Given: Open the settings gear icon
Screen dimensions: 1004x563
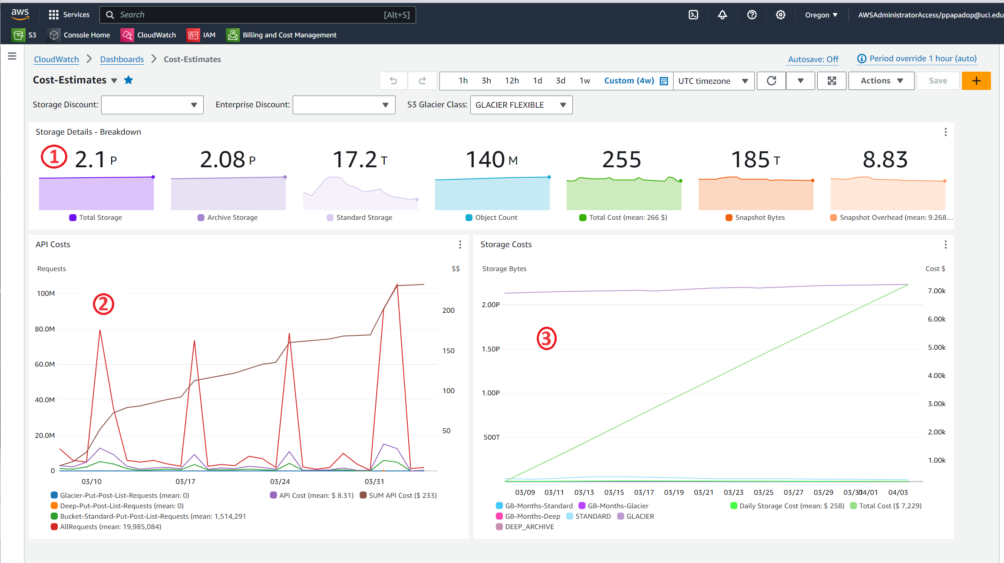Looking at the screenshot, I should [781, 15].
